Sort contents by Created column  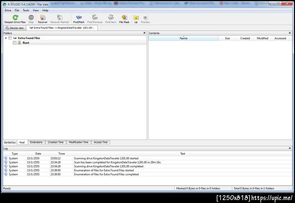click(x=245, y=38)
